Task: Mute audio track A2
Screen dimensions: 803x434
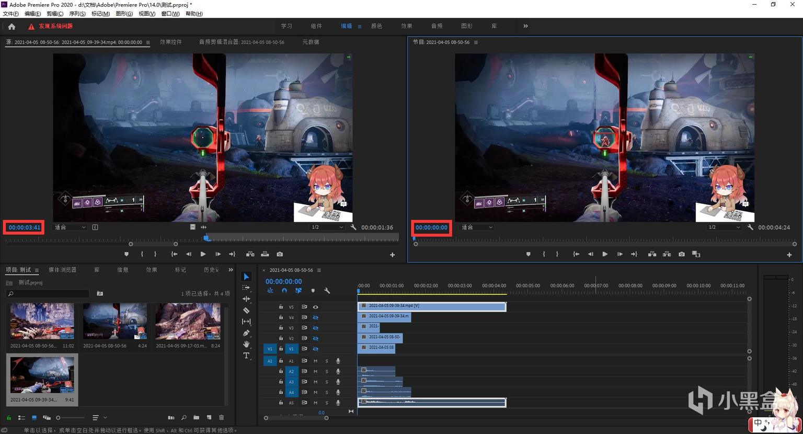Action: 315,371
